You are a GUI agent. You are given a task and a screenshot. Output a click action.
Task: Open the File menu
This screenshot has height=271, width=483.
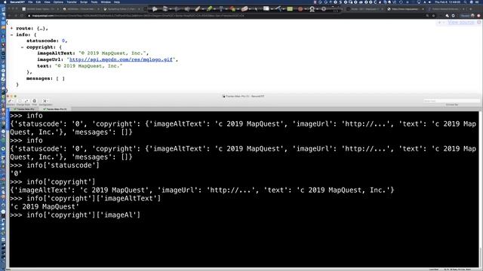pos(30,2)
